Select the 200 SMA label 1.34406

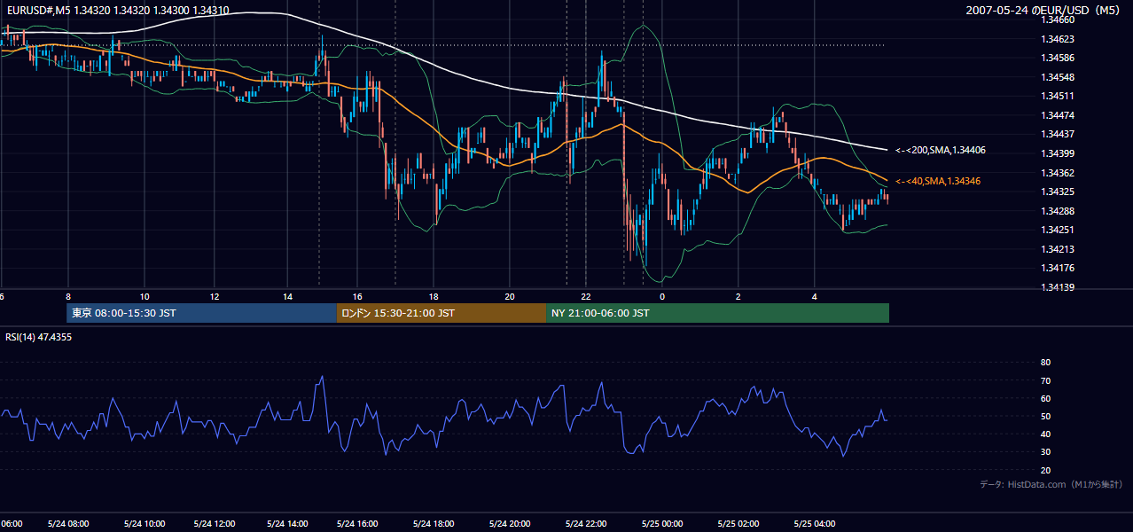941,151
